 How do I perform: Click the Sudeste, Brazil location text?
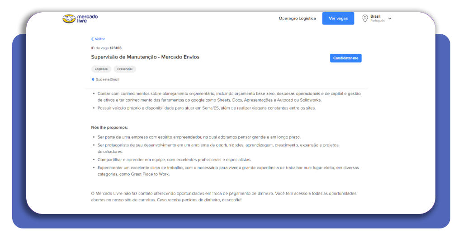(x=108, y=79)
